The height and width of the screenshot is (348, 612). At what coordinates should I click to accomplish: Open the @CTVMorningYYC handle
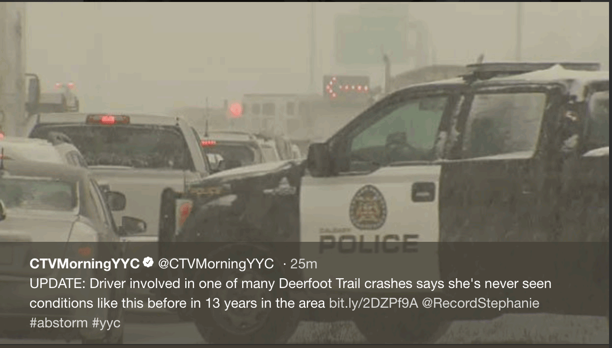point(216,264)
